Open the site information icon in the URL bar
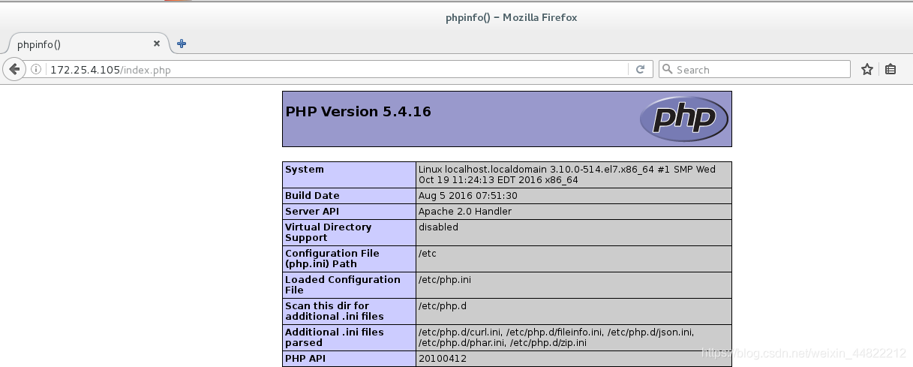The image size is (913, 367). [35, 69]
